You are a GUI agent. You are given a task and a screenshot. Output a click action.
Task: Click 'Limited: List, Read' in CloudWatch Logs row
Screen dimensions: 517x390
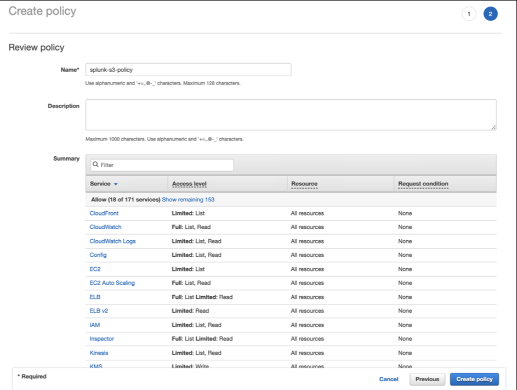pos(196,241)
